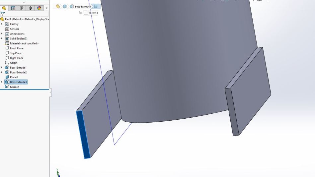Expand the Solid Bodies(3) folder
This screenshot has height=177, width=315.
click(x=2, y=38)
